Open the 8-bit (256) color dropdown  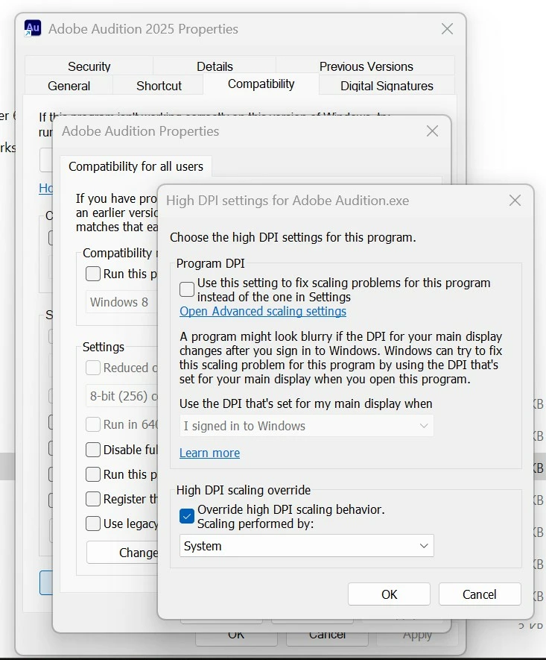coord(121,396)
